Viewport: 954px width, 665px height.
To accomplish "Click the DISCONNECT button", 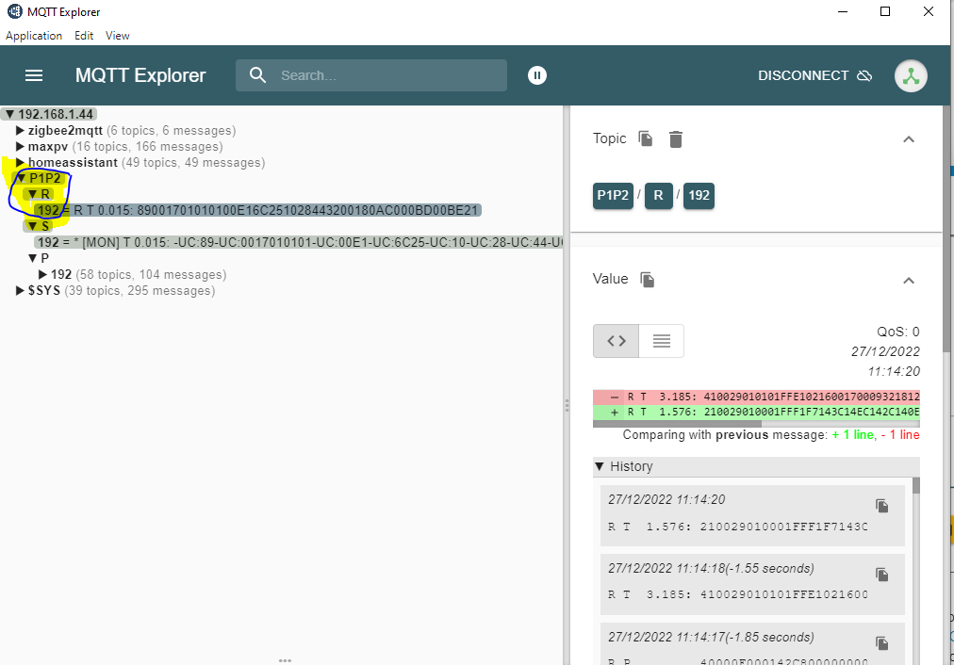I will [x=814, y=75].
